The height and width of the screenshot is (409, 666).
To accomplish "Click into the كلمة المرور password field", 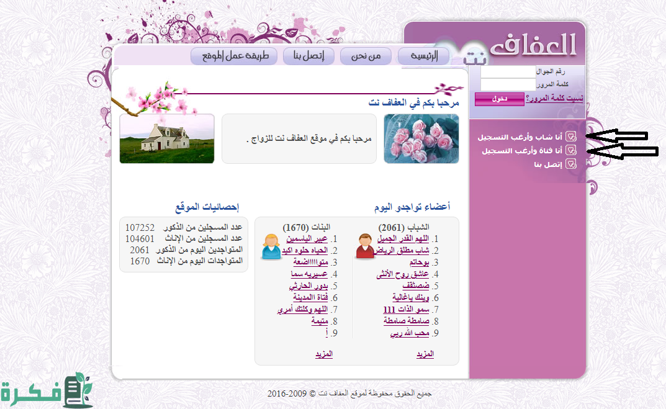I will click(x=508, y=84).
